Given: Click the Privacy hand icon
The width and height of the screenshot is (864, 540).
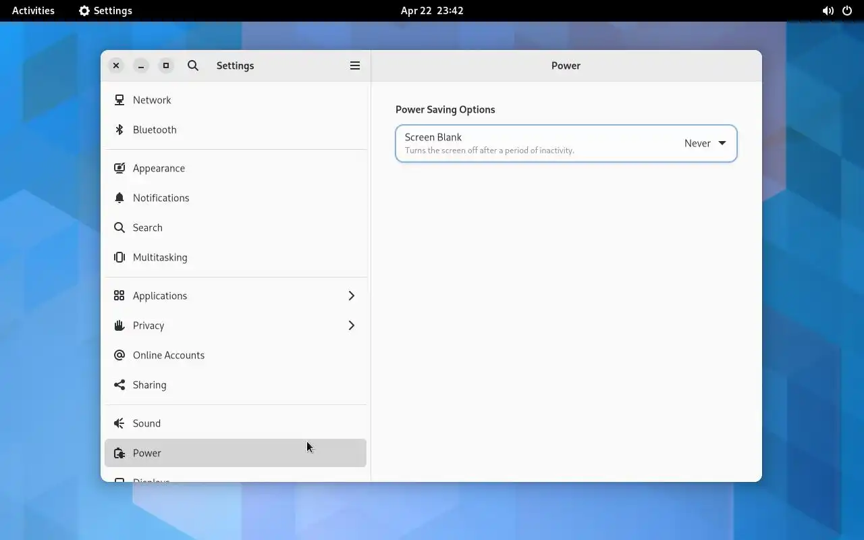Looking at the screenshot, I should [x=119, y=325].
